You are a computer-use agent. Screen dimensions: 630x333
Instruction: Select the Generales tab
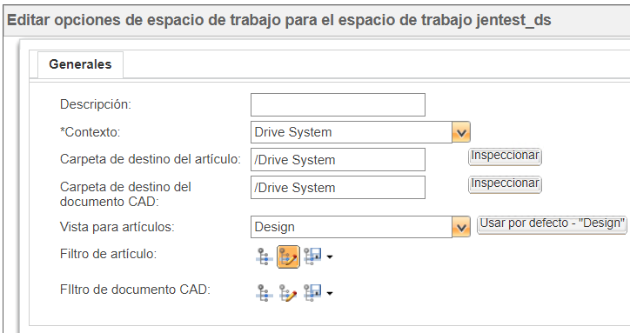coord(80,64)
